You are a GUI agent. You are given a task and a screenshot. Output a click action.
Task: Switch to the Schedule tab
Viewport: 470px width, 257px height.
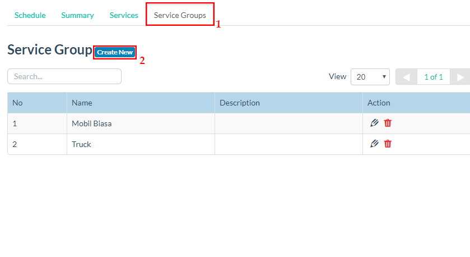[x=30, y=15]
